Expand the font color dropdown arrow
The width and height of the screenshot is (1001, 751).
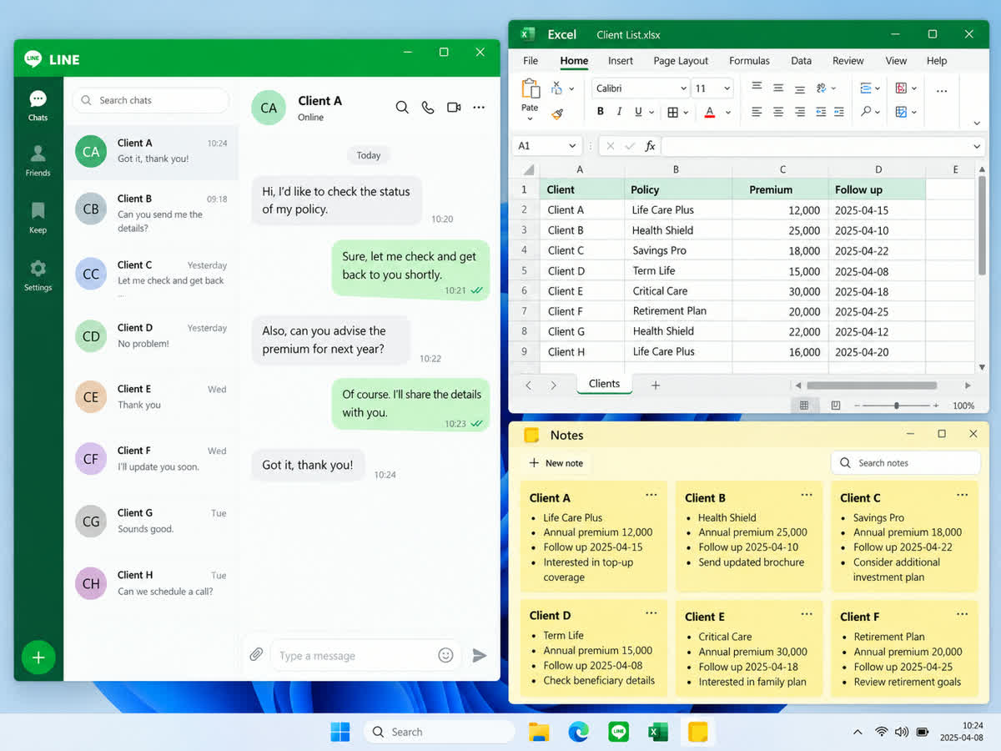727,113
